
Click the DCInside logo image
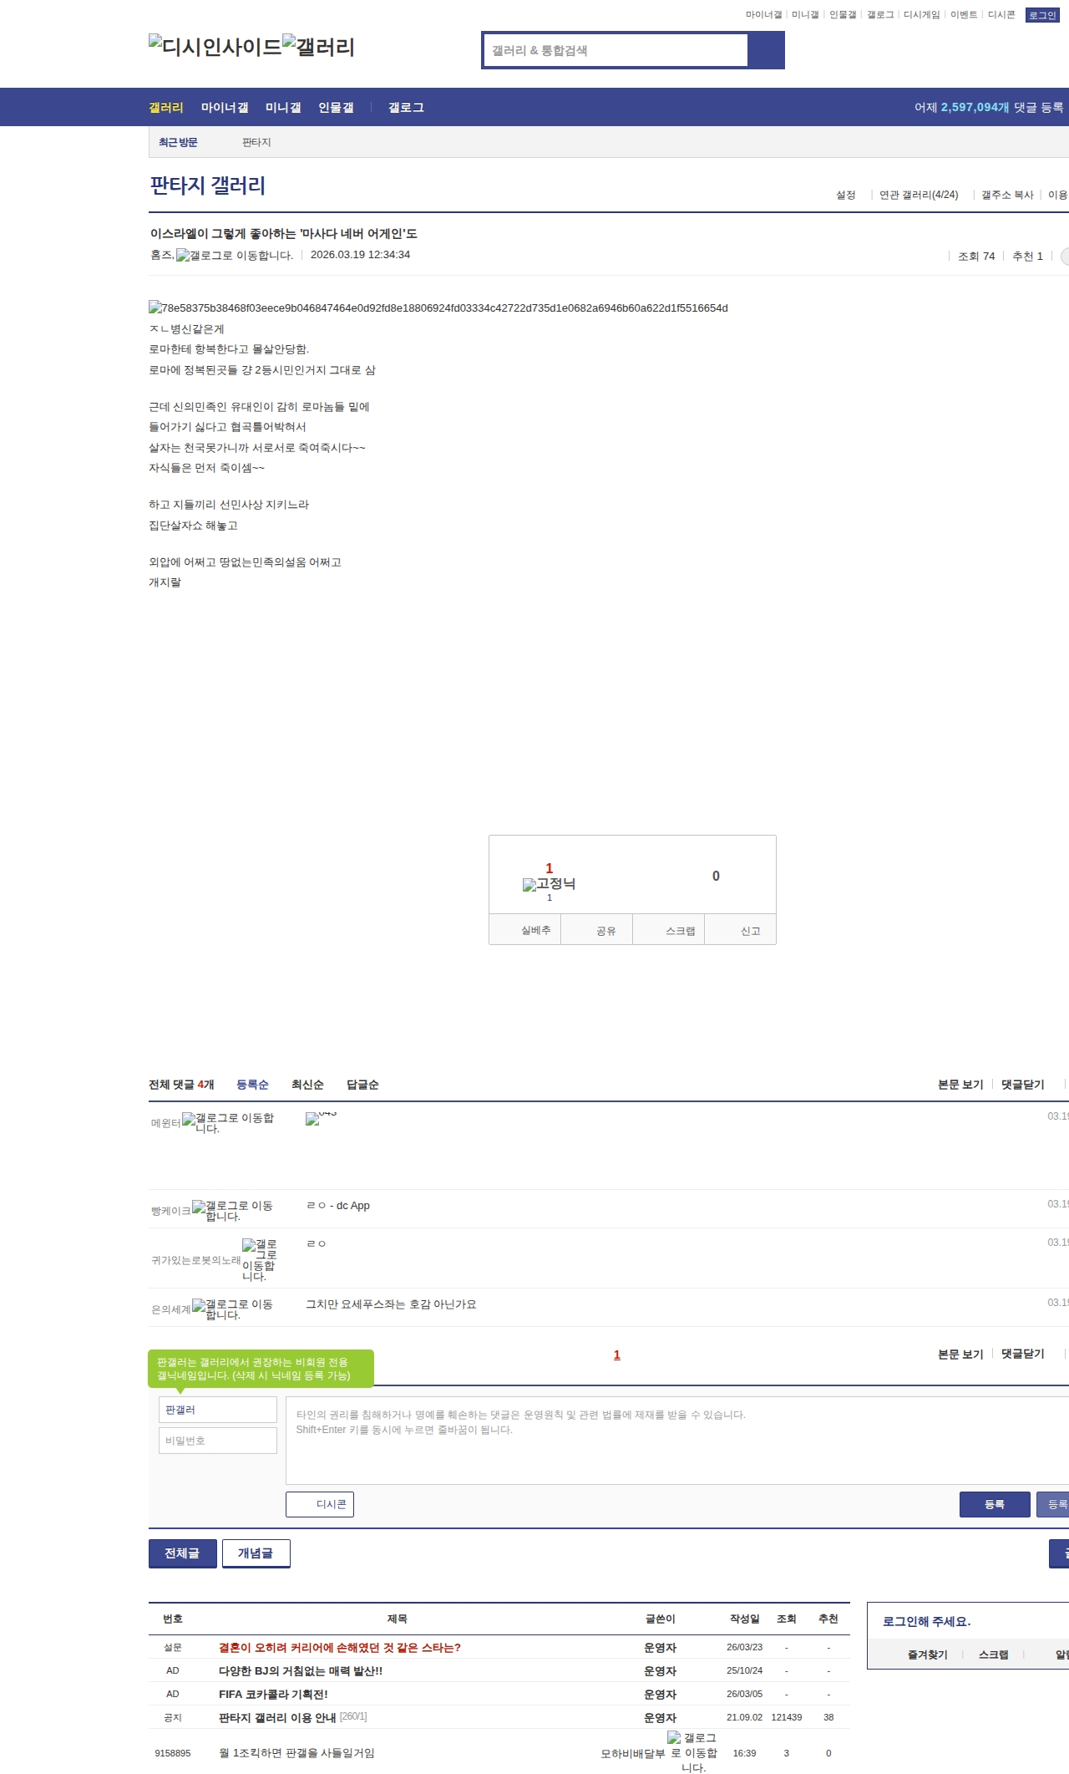(215, 47)
